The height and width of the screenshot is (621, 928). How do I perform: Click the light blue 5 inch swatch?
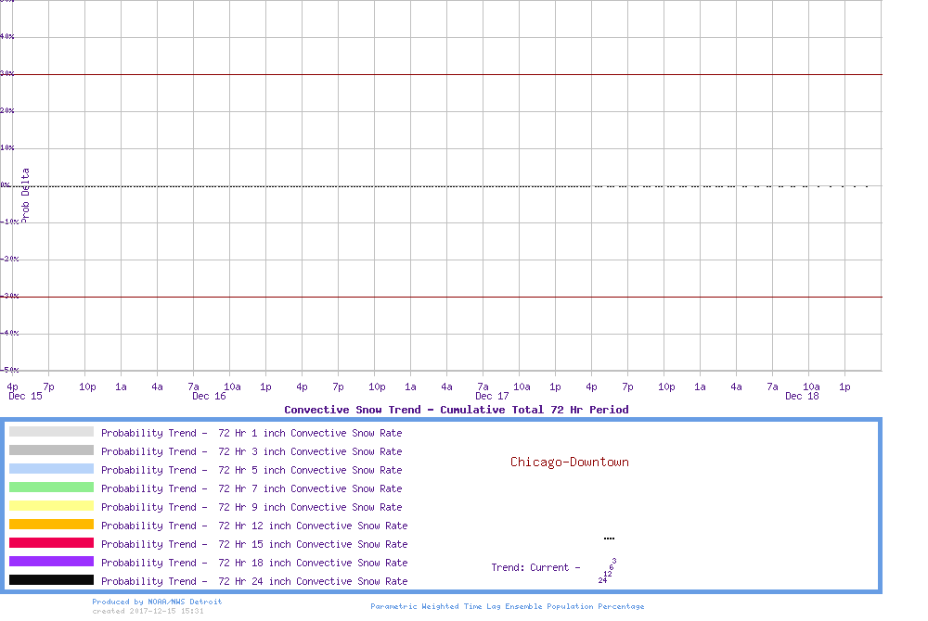pyautogui.click(x=51, y=469)
